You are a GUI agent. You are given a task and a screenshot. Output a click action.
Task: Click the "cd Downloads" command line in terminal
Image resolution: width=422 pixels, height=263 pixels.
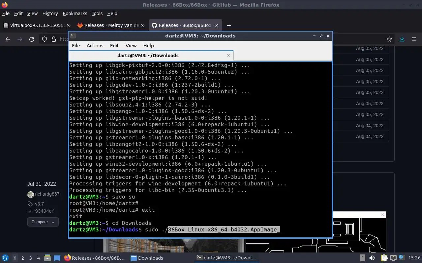point(132,223)
